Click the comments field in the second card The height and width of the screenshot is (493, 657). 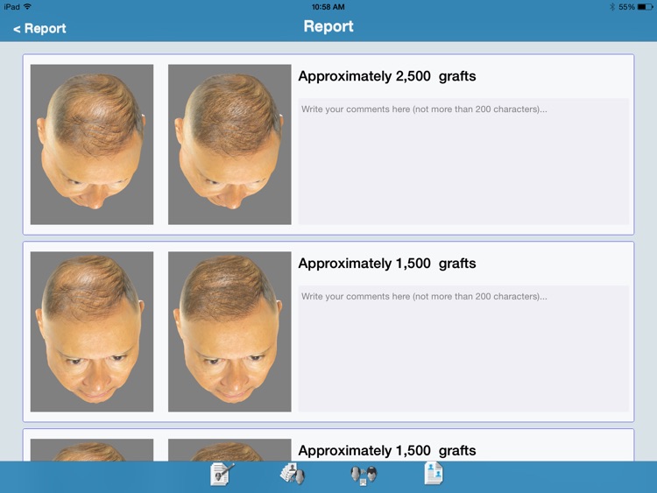point(463,349)
